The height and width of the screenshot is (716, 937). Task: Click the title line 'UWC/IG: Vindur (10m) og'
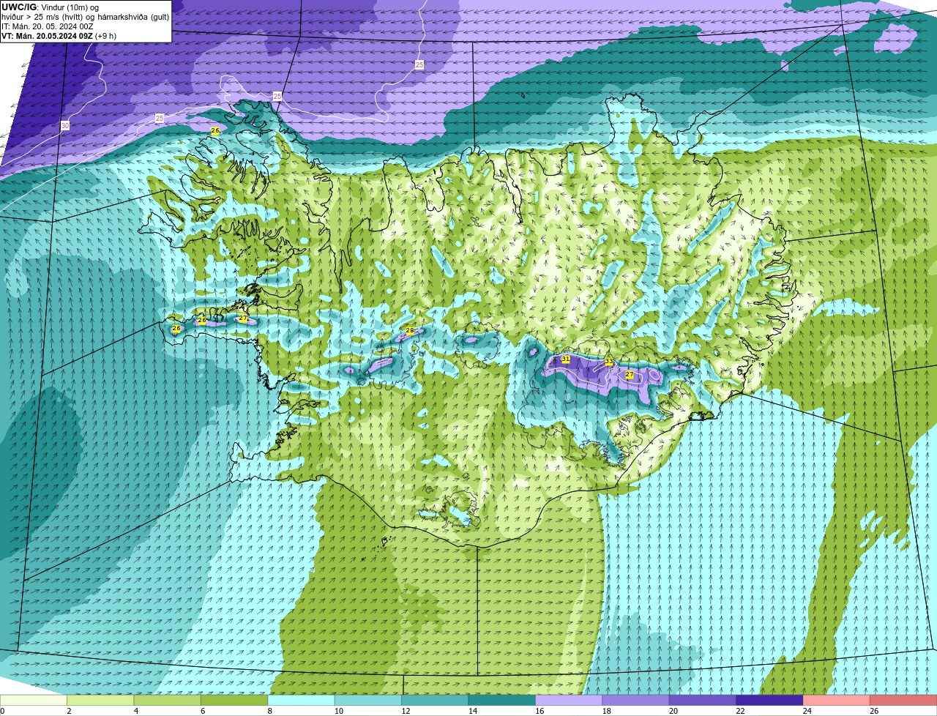point(50,7)
